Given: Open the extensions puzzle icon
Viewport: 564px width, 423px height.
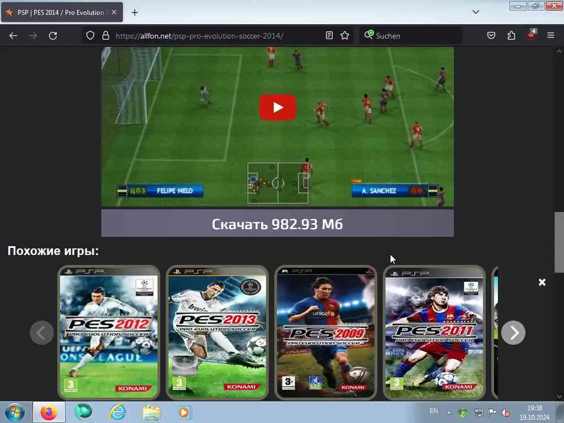Looking at the screenshot, I should tap(511, 35).
